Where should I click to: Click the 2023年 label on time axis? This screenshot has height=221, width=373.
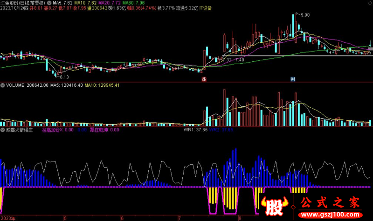coord(8,218)
